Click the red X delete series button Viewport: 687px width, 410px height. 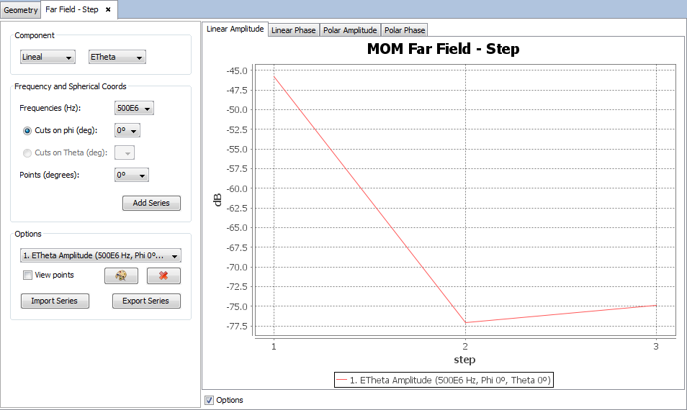(163, 276)
